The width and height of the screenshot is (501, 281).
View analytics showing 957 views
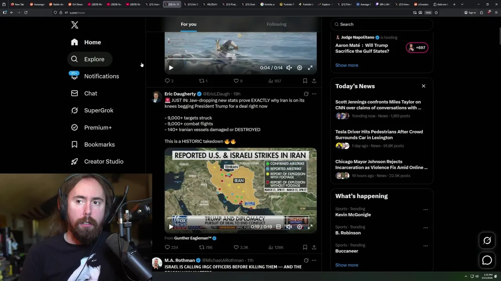tap(275, 81)
